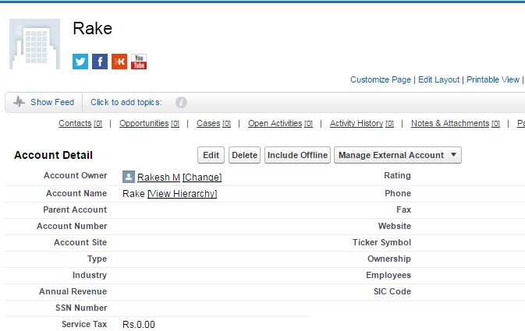
Task: Jump to Notes & Attachments list
Action: [450, 123]
